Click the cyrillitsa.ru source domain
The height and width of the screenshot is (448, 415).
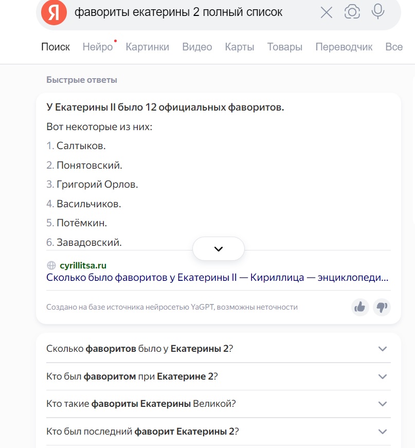coord(83,265)
